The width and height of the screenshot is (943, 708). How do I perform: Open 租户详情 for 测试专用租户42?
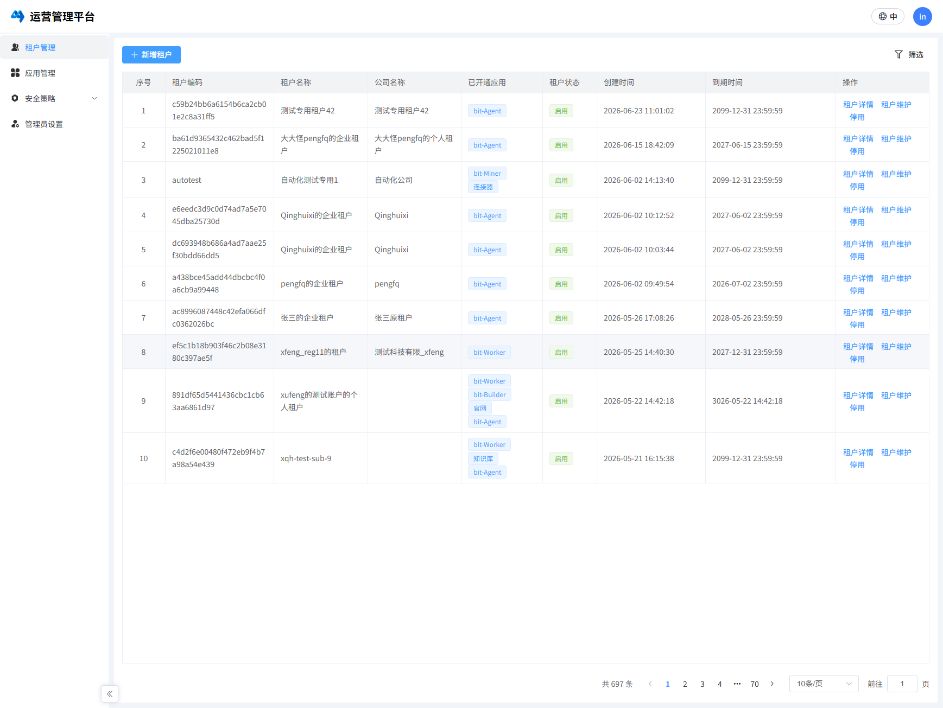point(858,104)
